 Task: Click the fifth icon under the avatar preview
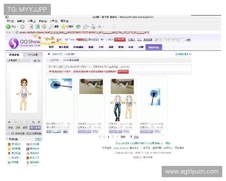[33, 122]
